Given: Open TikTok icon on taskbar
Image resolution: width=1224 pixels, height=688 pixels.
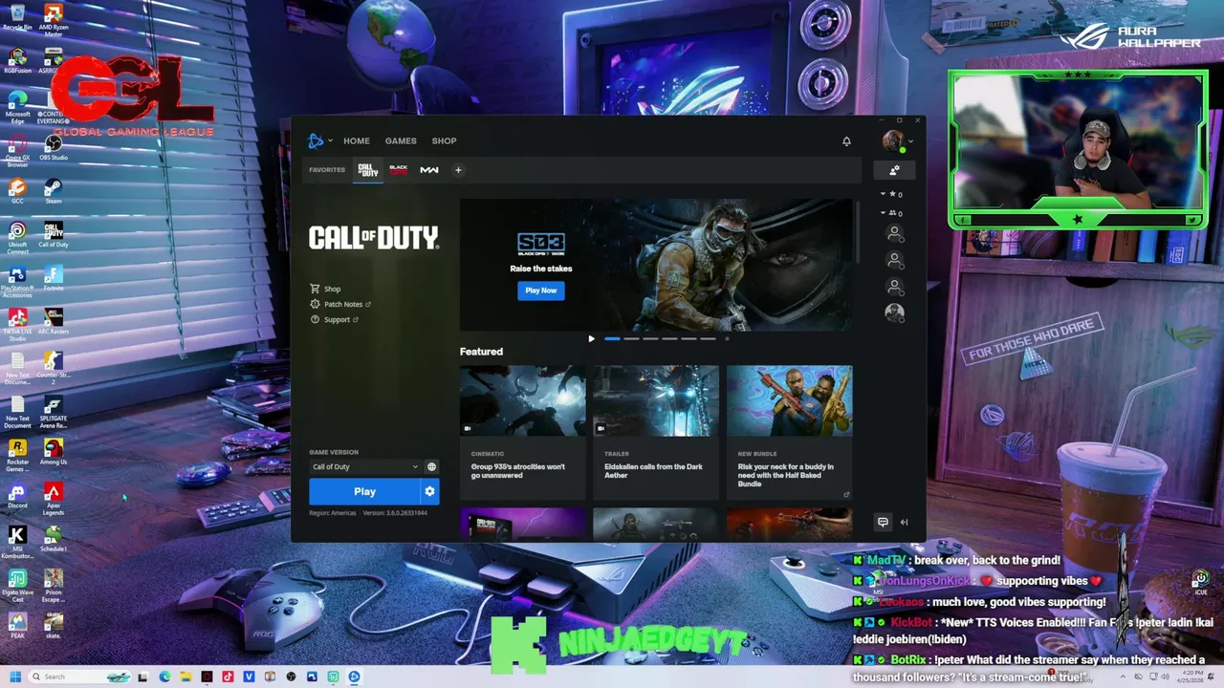Looking at the screenshot, I should 228,677.
